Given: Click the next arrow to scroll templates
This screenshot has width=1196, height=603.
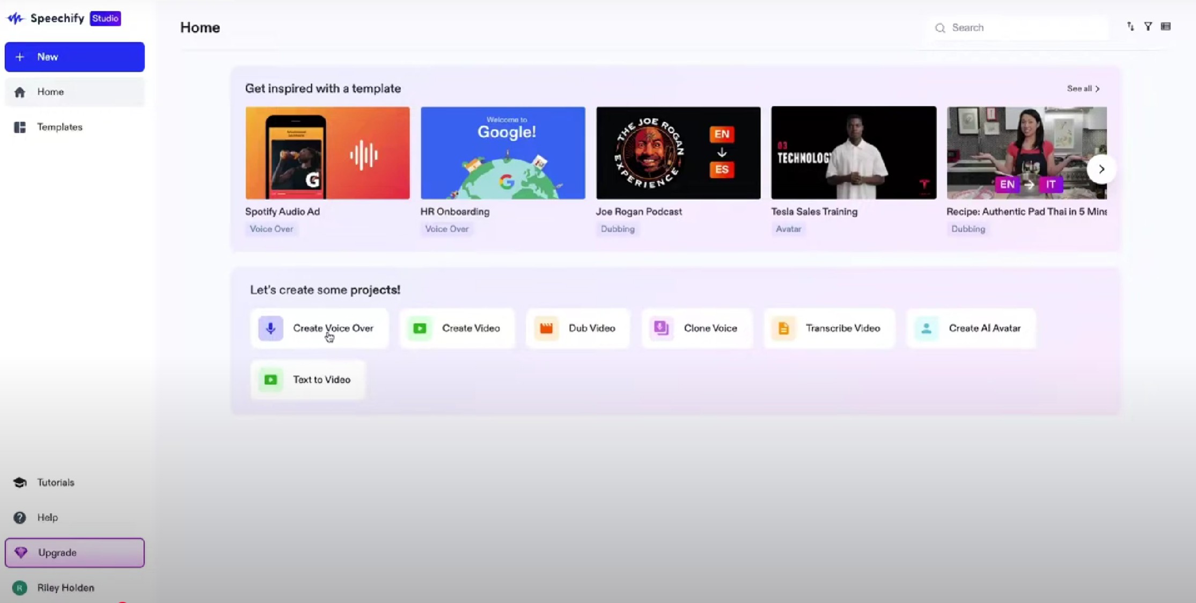Looking at the screenshot, I should pyautogui.click(x=1100, y=169).
